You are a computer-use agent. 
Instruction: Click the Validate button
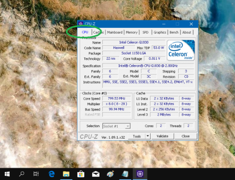[163, 136]
